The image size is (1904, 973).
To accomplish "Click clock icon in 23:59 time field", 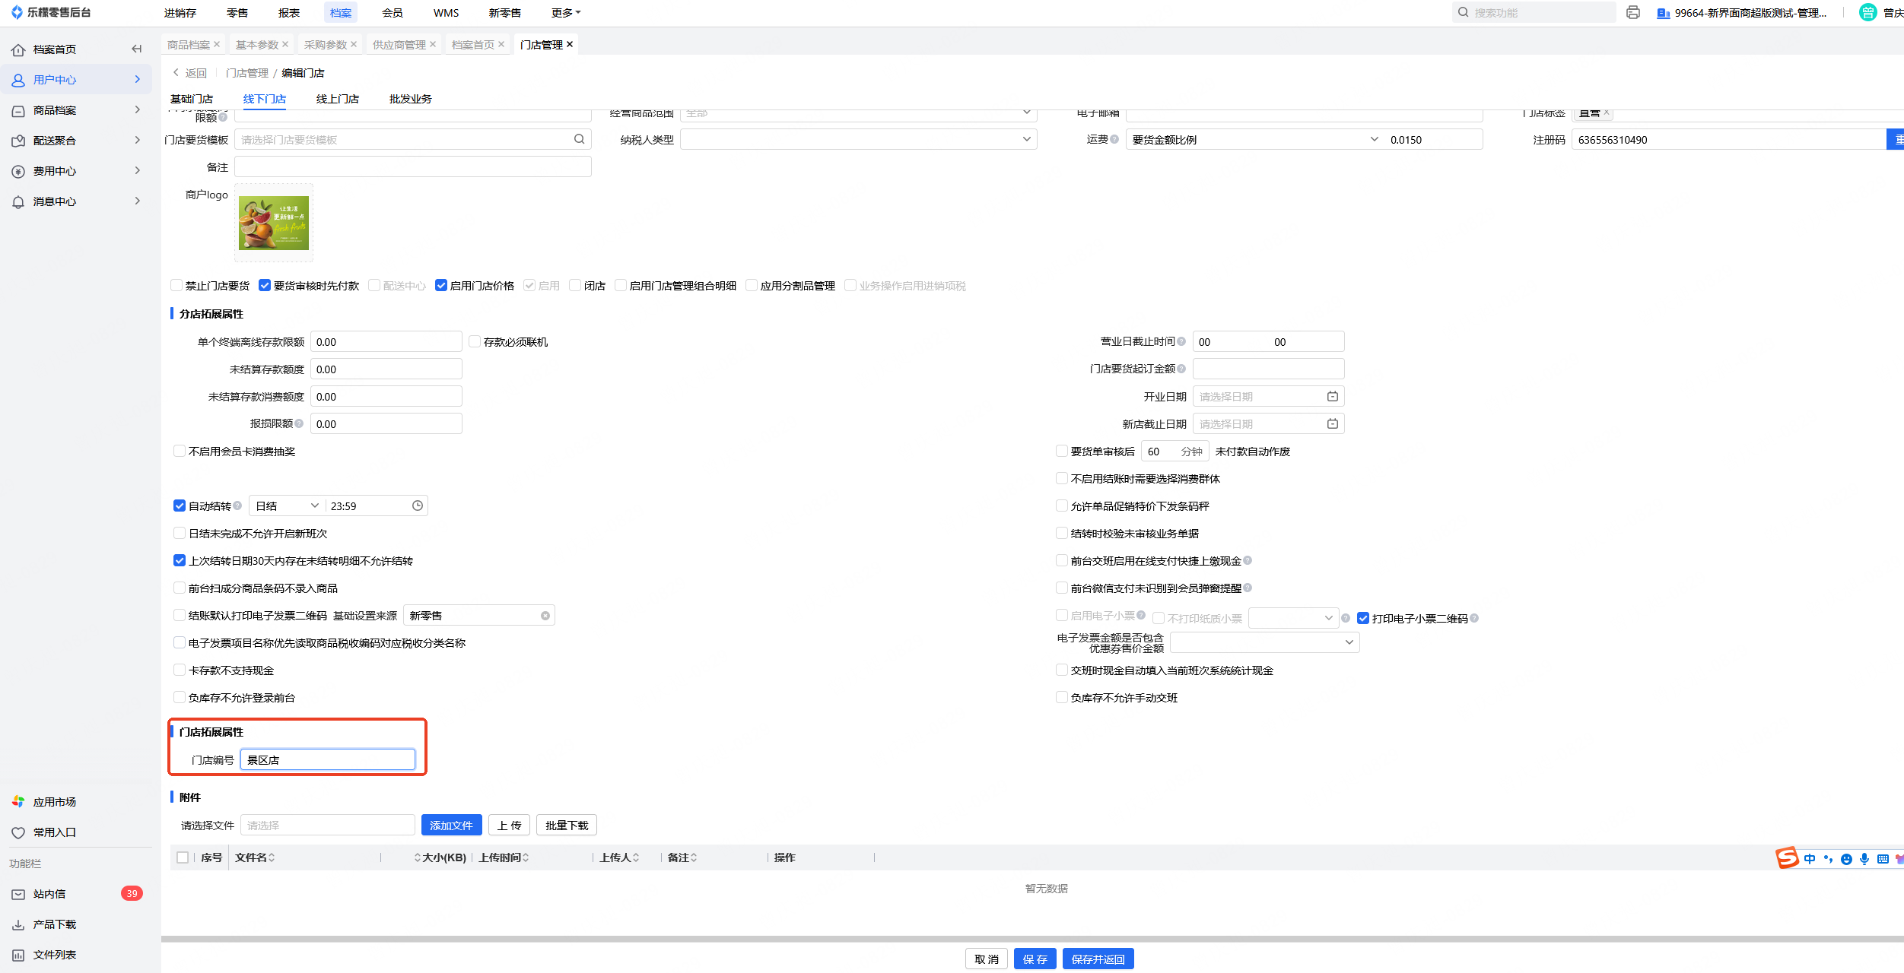I will pos(417,506).
